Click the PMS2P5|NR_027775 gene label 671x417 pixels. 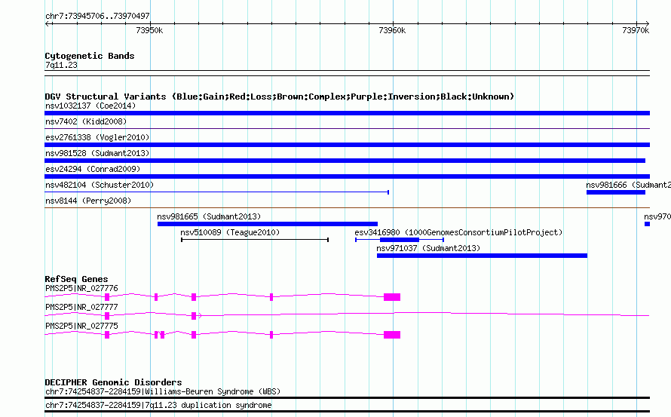81,327
